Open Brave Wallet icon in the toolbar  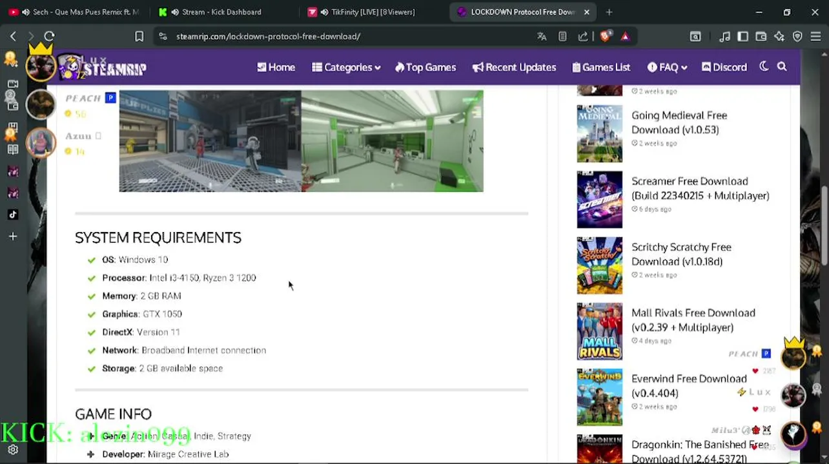[761, 37]
